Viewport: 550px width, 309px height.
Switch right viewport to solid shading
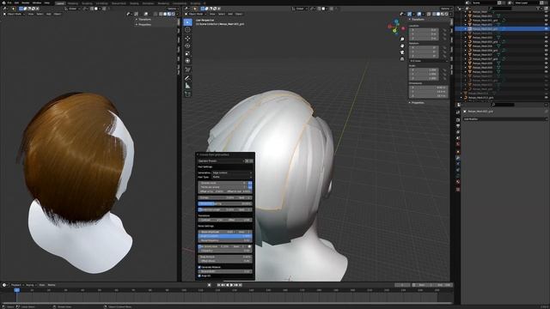click(x=438, y=14)
